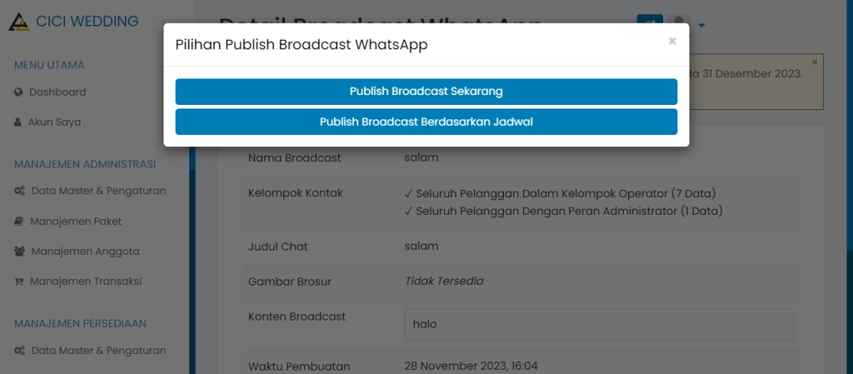Click the Manajemen Transaksi cart icon
The image size is (853, 374).
click(18, 282)
